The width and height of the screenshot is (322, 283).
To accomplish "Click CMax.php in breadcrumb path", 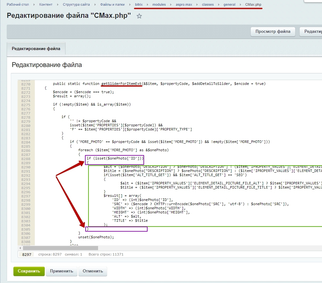I will pyautogui.click(x=253, y=5).
